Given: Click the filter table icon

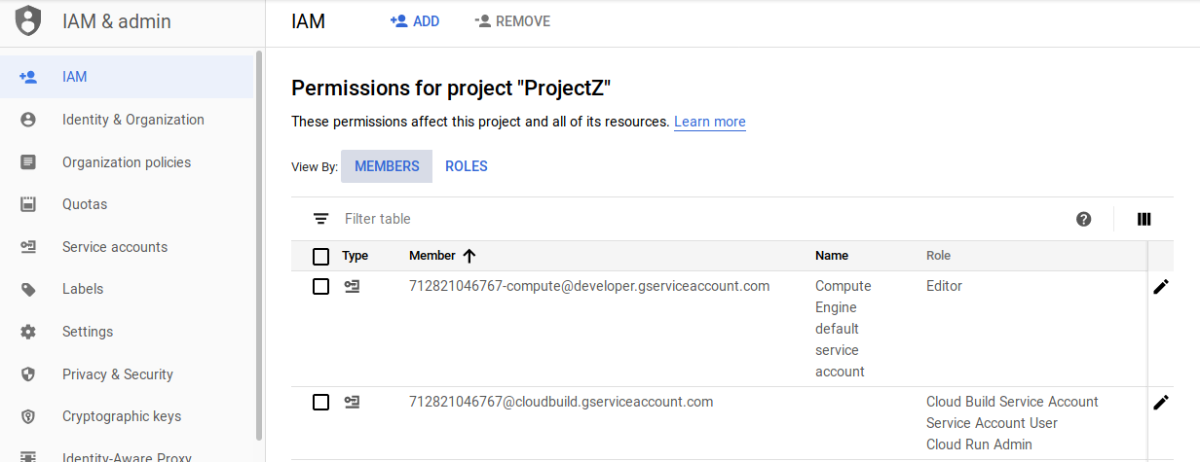Looking at the screenshot, I should tap(321, 219).
